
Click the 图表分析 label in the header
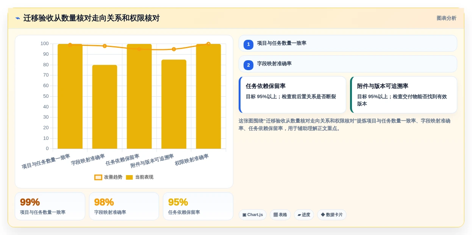click(x=446, y=18)
